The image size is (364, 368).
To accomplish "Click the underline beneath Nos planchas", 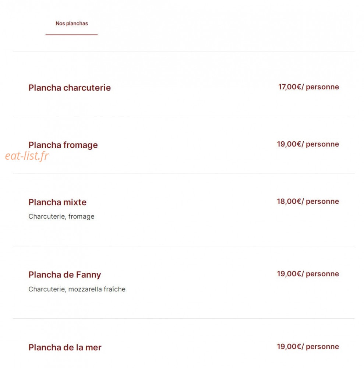I will [71, 35].
